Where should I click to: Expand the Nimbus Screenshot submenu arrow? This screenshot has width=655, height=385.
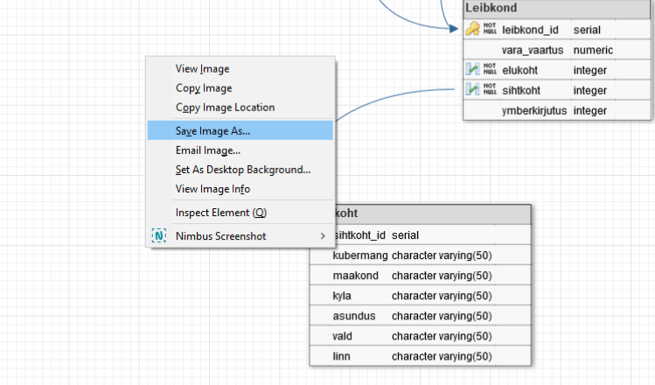[x=323, y=236]
